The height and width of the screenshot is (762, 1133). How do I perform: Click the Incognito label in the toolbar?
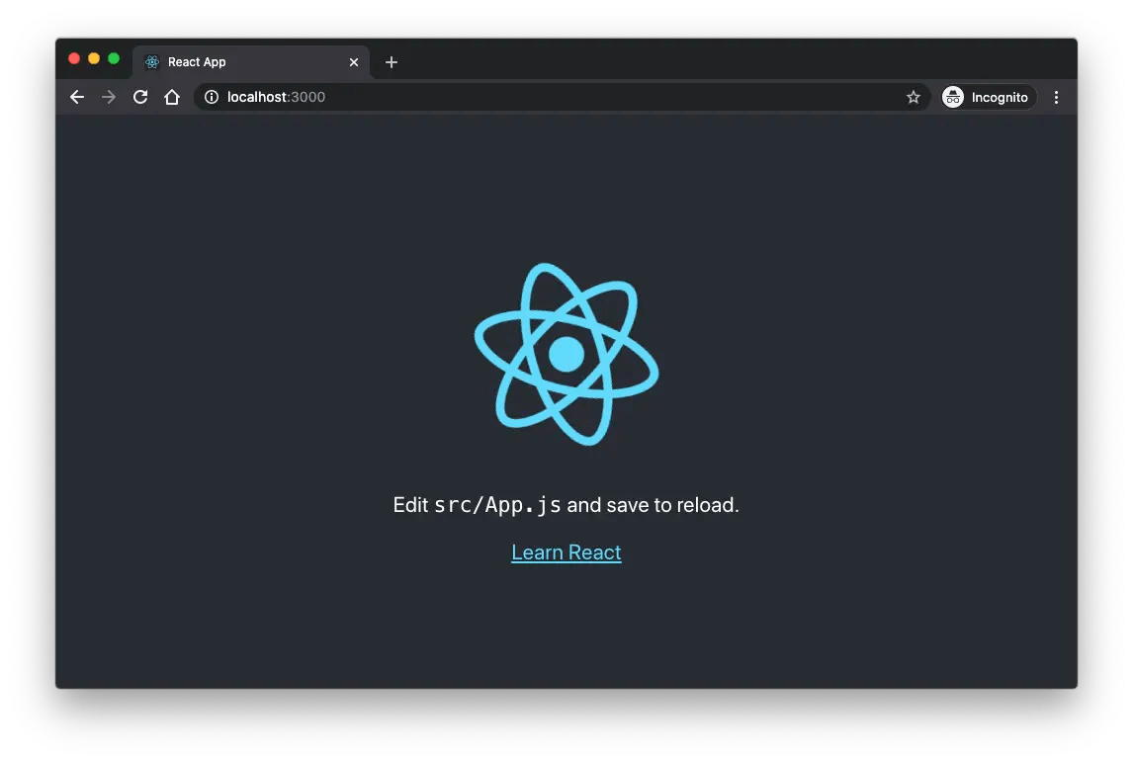click(1000, 97)
